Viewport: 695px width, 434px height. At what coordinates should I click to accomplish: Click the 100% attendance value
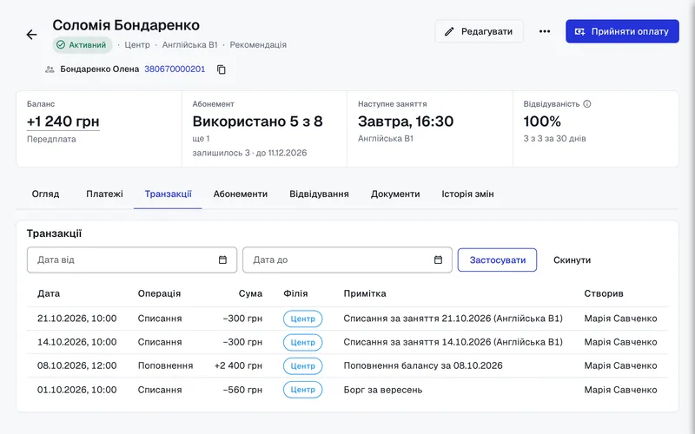coord(542,122)
